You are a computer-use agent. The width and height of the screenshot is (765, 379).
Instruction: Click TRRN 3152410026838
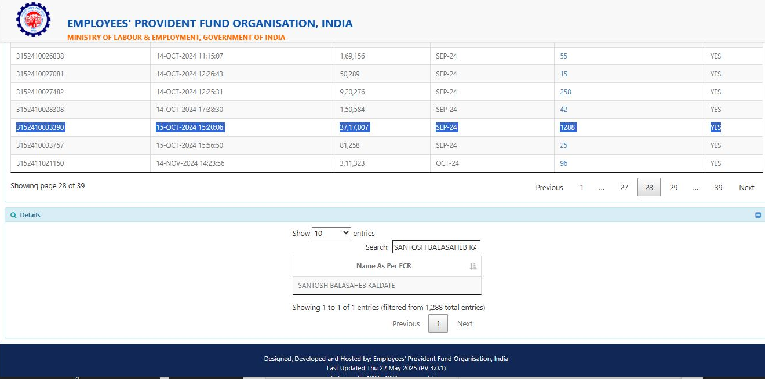(40, 56)
